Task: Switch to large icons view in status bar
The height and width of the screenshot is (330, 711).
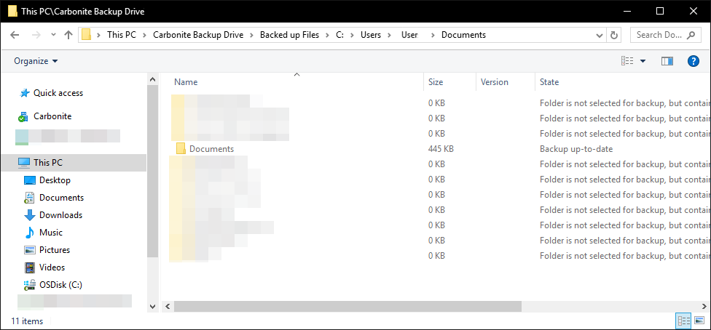Action: click(x=699, y=321)
